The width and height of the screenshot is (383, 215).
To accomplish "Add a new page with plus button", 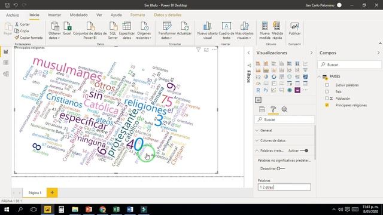I will (x=52, y=192).
